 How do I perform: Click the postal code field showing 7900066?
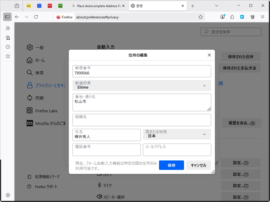click(x=142, y=71)
